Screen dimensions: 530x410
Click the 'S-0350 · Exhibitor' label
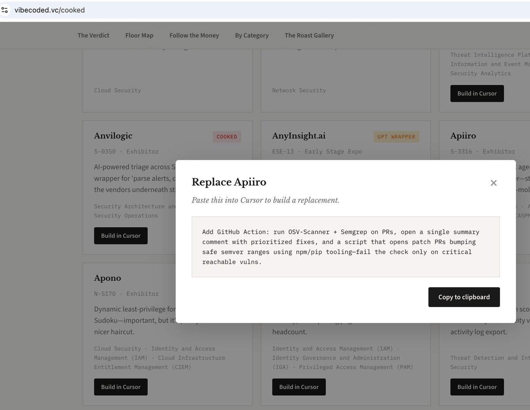pos(126,151)
